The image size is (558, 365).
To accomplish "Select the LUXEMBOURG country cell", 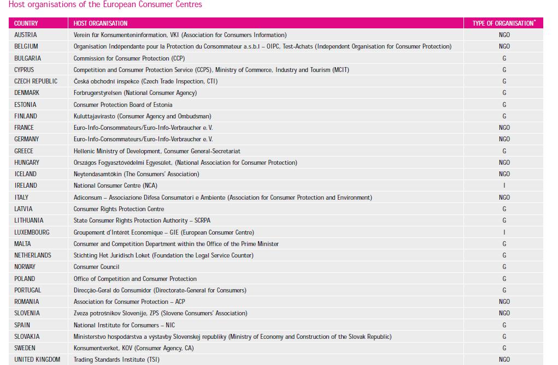I will tap(38, 232).
